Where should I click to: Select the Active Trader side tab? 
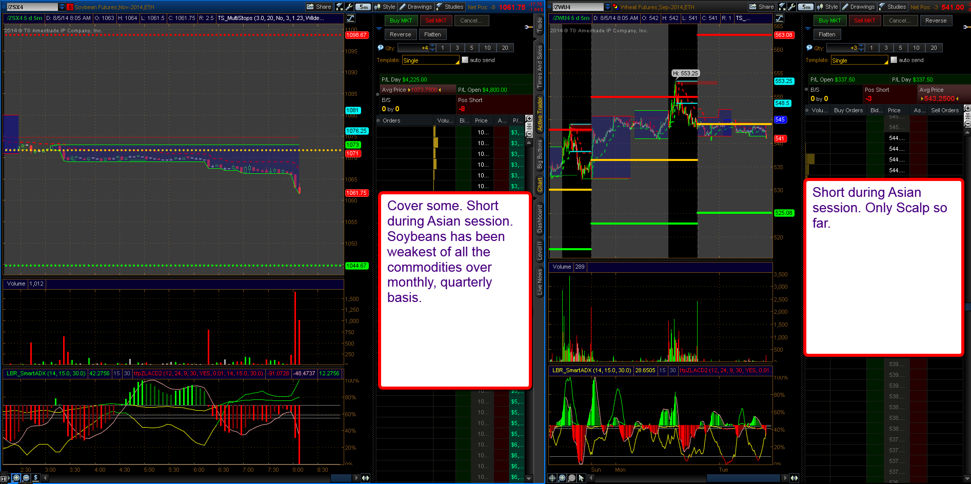(x=540, y=113)
